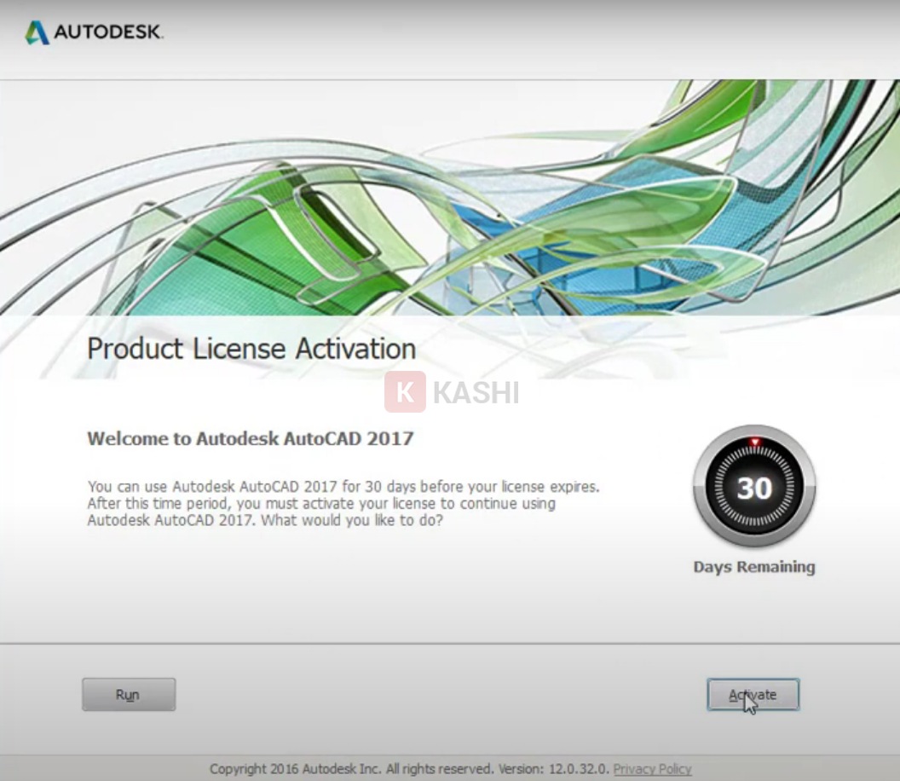The height and width of the screenshot is (781, 900).
Task: Click the Product License Activation heading
Action: tap(251, 349)
